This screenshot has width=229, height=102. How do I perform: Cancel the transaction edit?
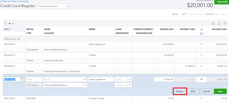click(x=206, y=91)
